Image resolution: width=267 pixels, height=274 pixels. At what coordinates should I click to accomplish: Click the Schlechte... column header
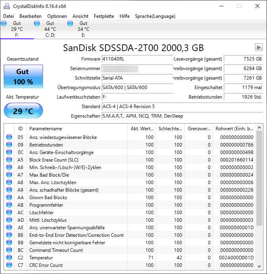coord(170,129)
